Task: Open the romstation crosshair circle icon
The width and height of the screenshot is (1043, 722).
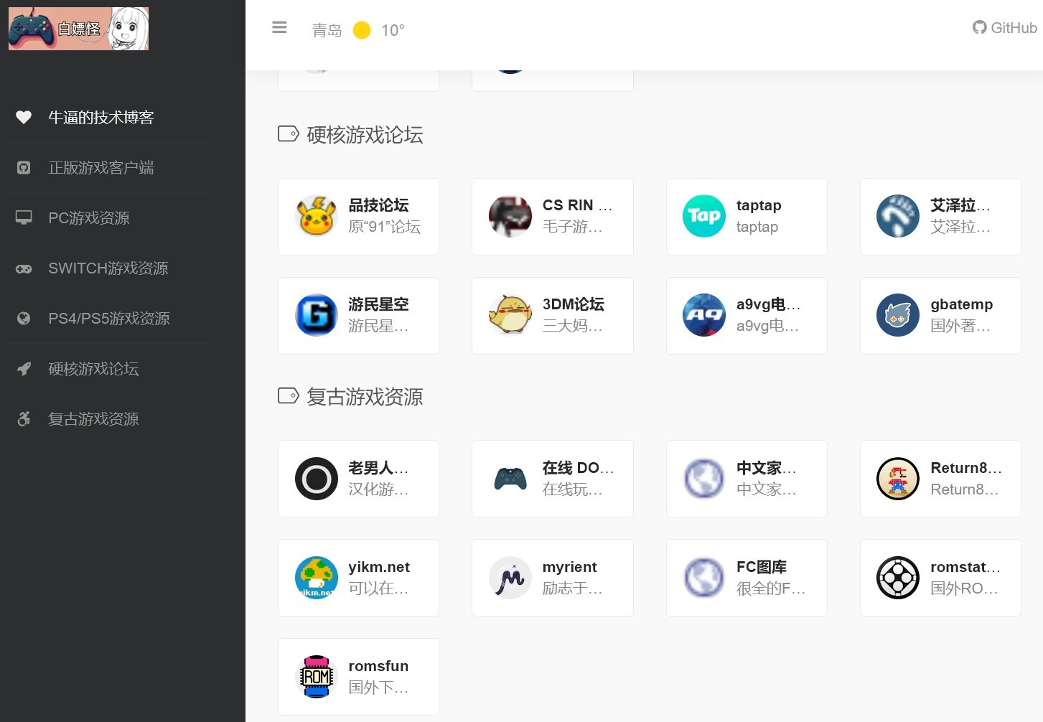Action: [x=898, y=578]
